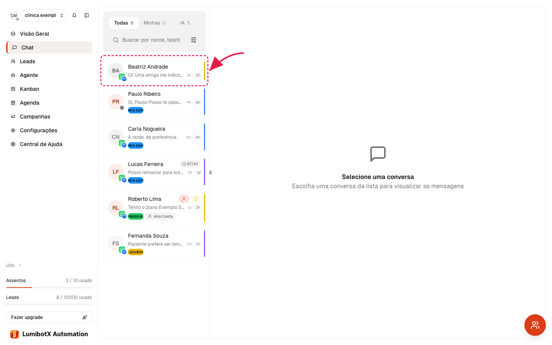Open the clínica exemplo workspace switcher
The width and height of the screenshot is (552, 345).
44,15
